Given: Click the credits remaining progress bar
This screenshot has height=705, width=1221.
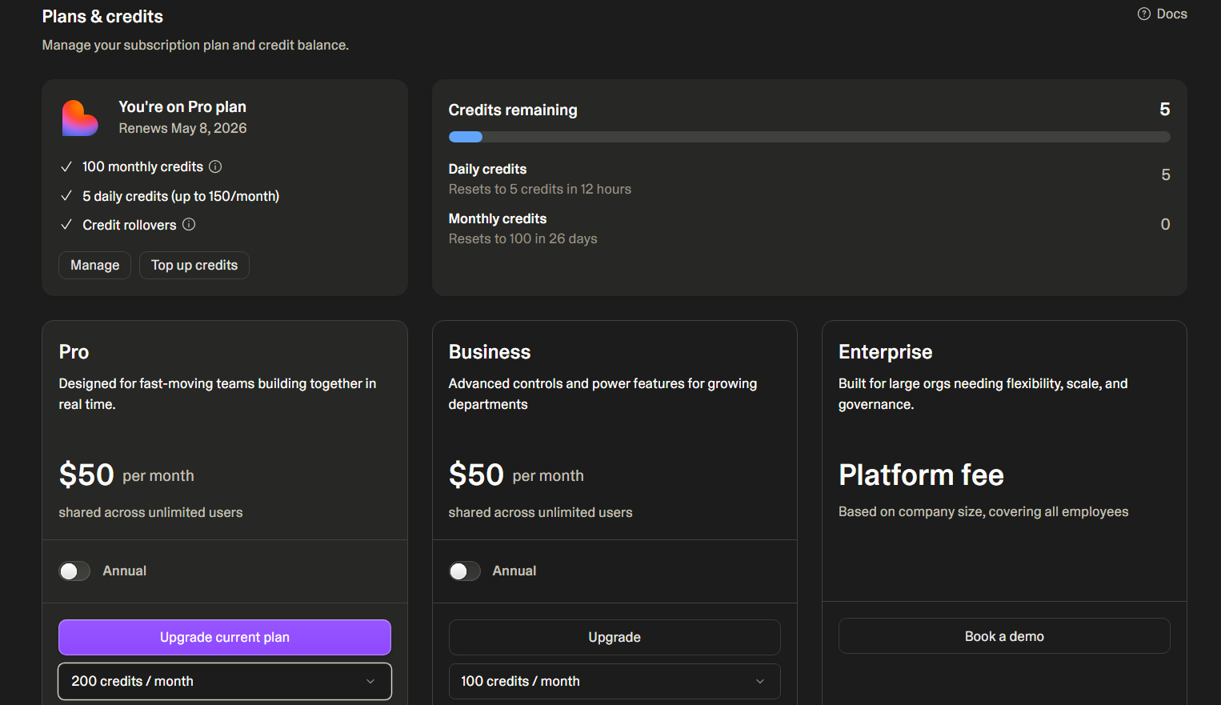Looking at the screenshot, I should click(x=808, y=137).
